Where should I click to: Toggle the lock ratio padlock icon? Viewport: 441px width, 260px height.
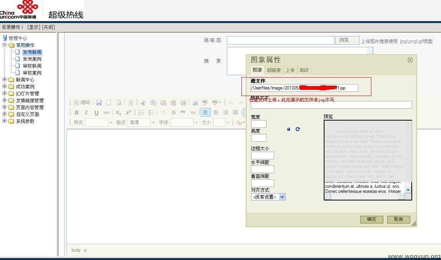point(289,129)
